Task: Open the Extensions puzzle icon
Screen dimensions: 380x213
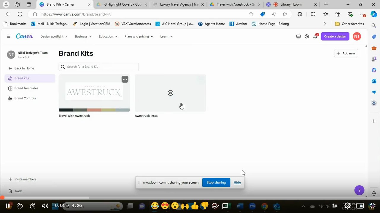Action: (300, 14)
